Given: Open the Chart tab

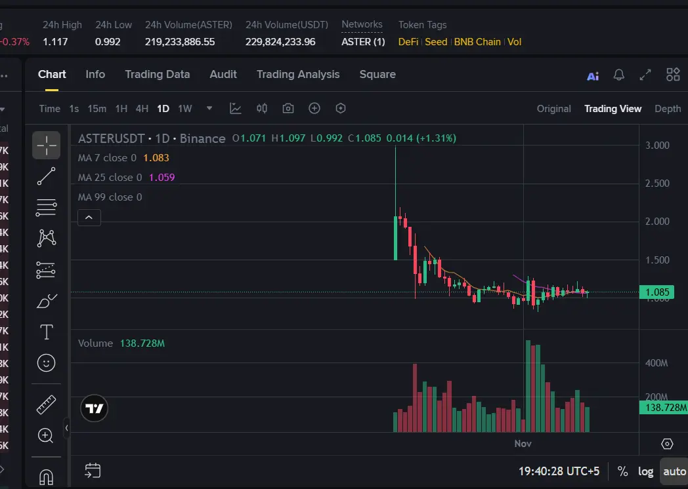Looking at the screenshot, I should [x=52, y=74].
